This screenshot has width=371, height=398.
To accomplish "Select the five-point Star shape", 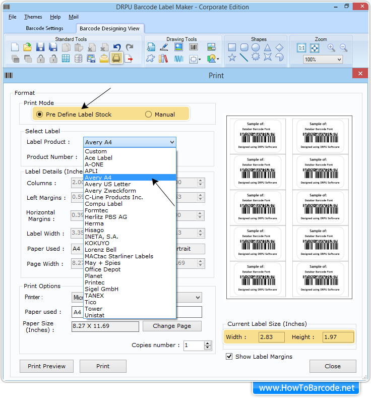I will pos(232,58).
